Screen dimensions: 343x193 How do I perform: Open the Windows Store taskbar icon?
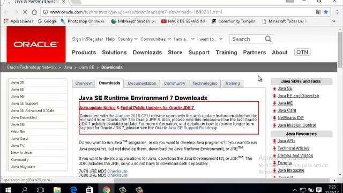pyautogui.click(x=90, y=189)
